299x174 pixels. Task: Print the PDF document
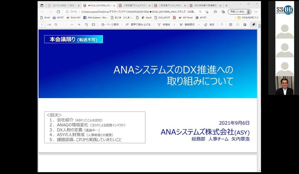point(231,25)
